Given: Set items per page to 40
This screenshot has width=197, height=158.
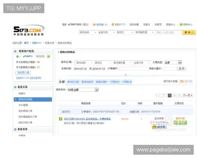Looking at the screenshot, I should pyautogui.click(x=186, y=81).
